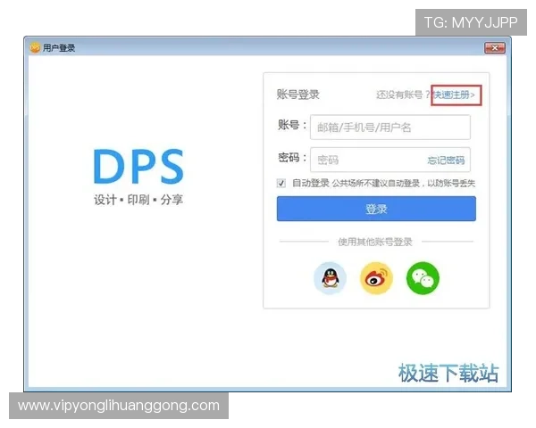536x428 pixels.
Task: Close the 用户登录 window
Action: coord(495,48)
